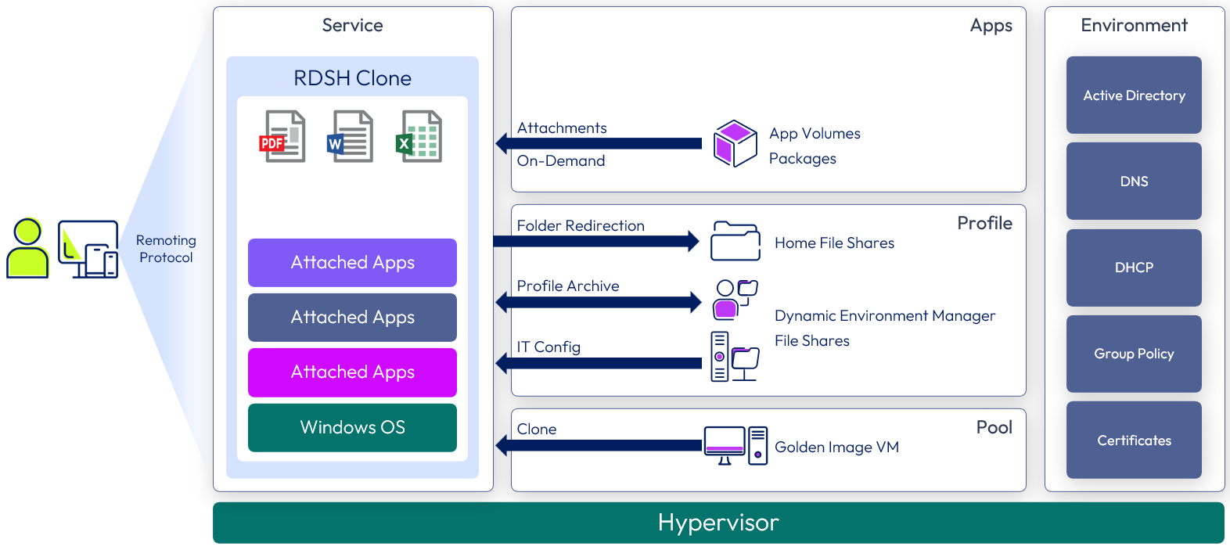Viewport: 1230px width, 550px height.
Task: Click the purple Attached Apps layer
Action: (352, 263)
